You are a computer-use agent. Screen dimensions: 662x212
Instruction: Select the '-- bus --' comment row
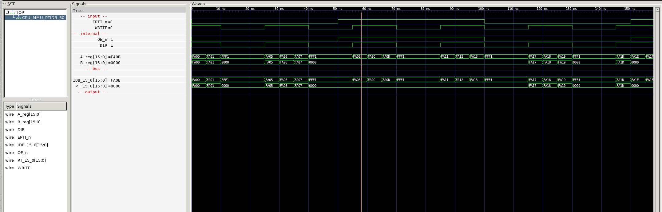[x=129, y=69]
